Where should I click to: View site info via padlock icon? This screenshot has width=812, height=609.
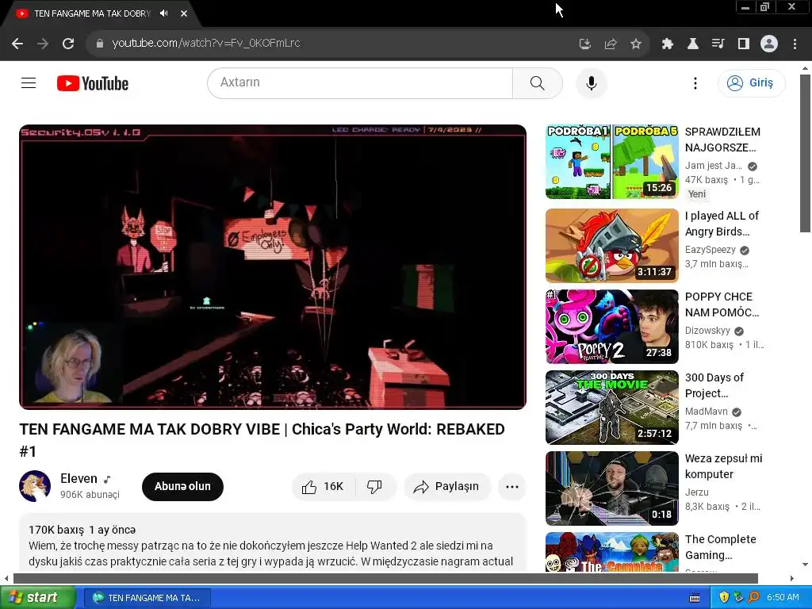100,44
